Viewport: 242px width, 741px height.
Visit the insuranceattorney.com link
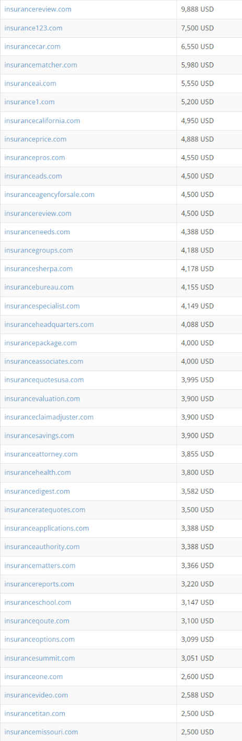[41, 454]
